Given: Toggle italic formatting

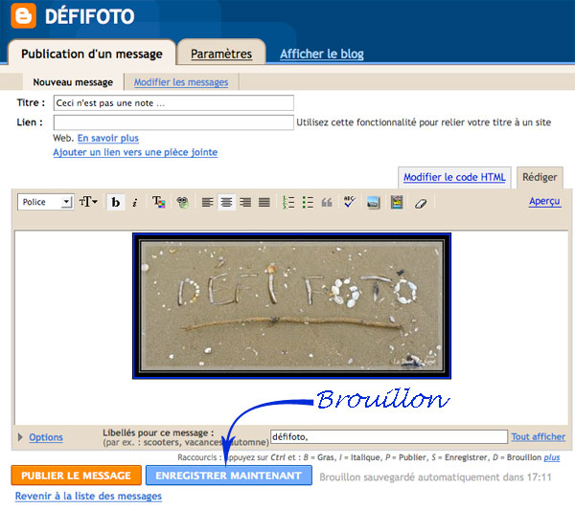Looking at the screenshot, I should (x=135, y=202).
